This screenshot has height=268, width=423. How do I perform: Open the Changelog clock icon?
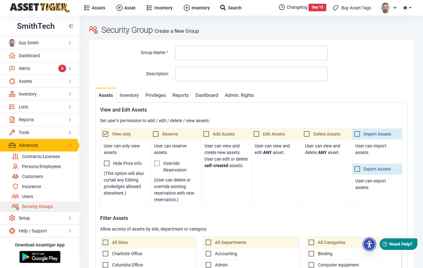coord(282,7)
